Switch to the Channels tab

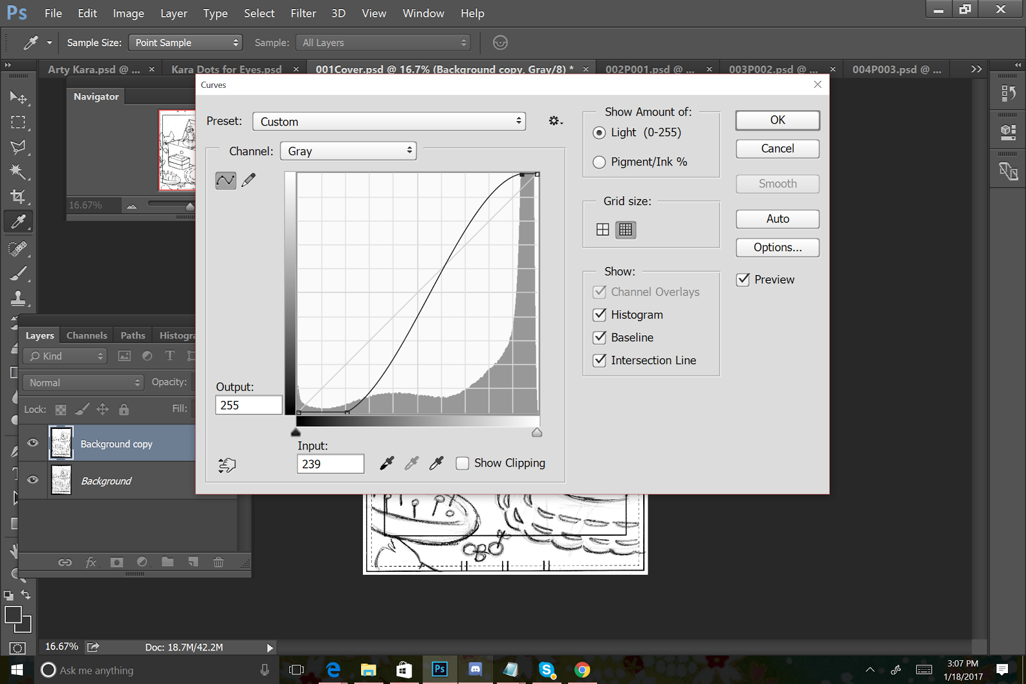point(87,335)
